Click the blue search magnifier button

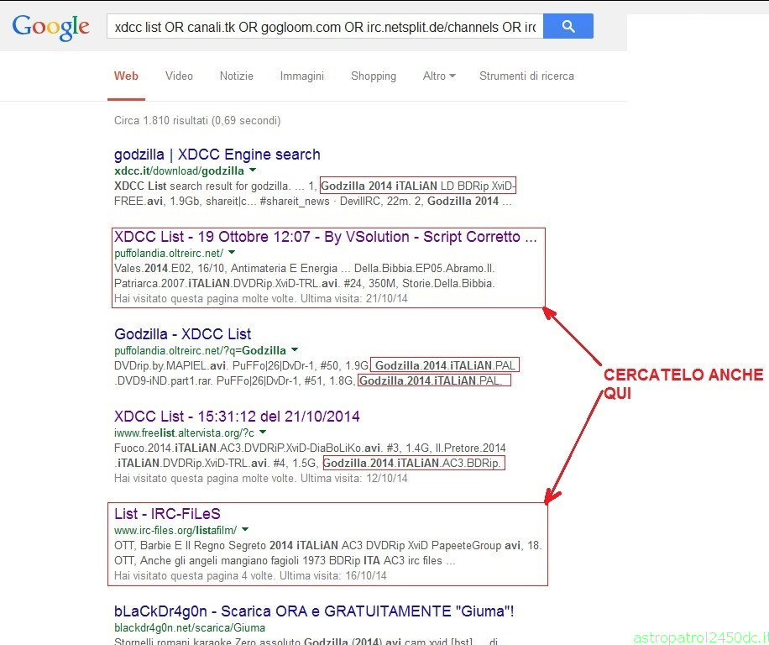[568, 26]
